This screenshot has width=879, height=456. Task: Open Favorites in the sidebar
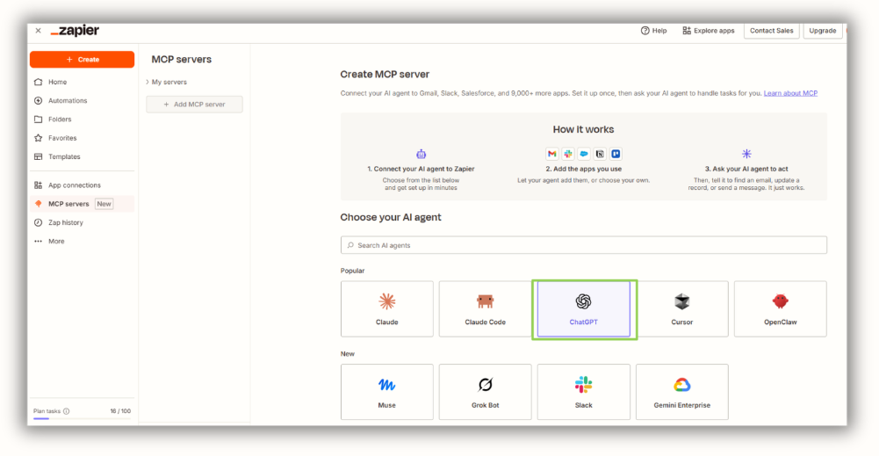pos(82,138)
